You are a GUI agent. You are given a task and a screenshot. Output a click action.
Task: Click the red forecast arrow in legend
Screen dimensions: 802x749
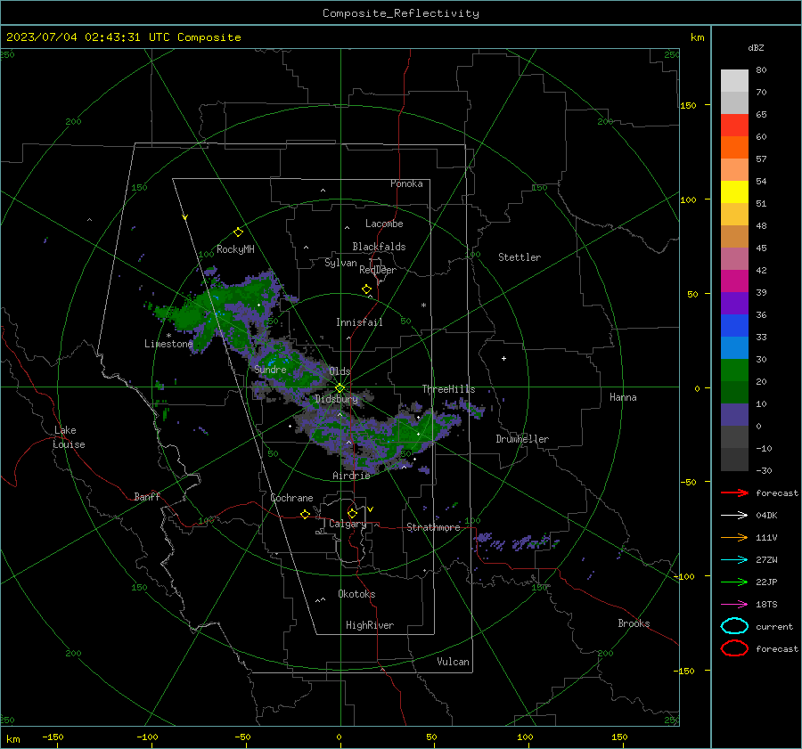pos(734,493)
